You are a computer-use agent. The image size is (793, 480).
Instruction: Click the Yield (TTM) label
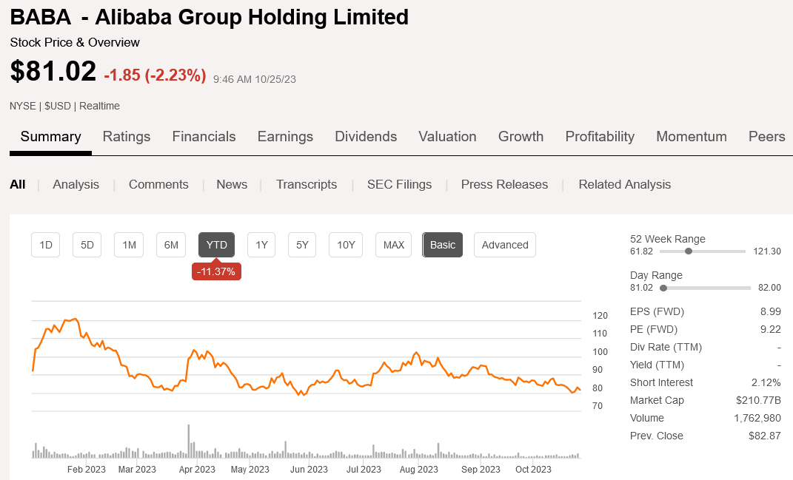click(657, 365)
